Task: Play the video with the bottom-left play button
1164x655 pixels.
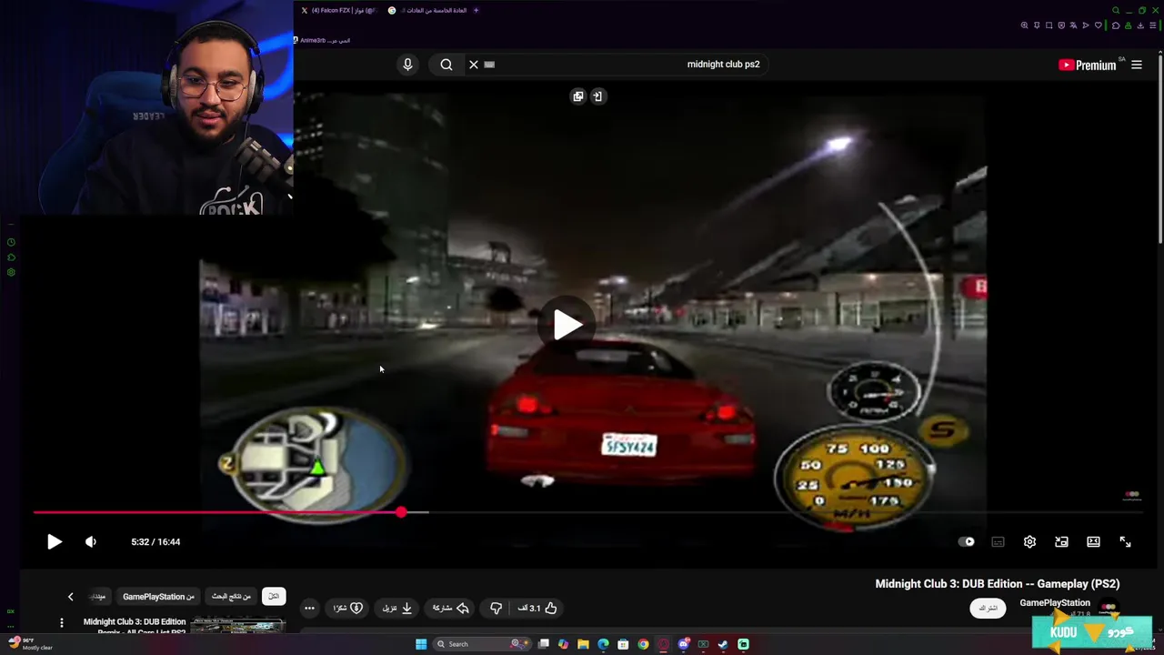Action: [x=55, y=541]
